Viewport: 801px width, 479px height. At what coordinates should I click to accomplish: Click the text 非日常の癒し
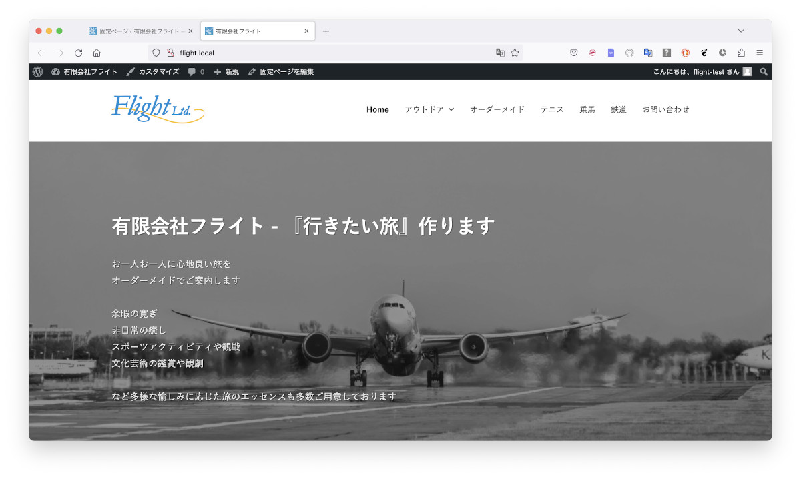tap(139, 330)
